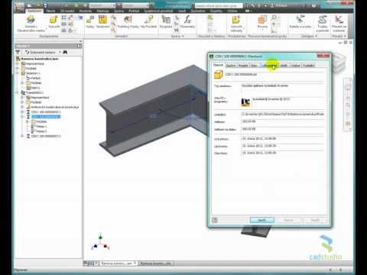Click the Přihlásit sign-in button in title bar

(x=281, y=5)
